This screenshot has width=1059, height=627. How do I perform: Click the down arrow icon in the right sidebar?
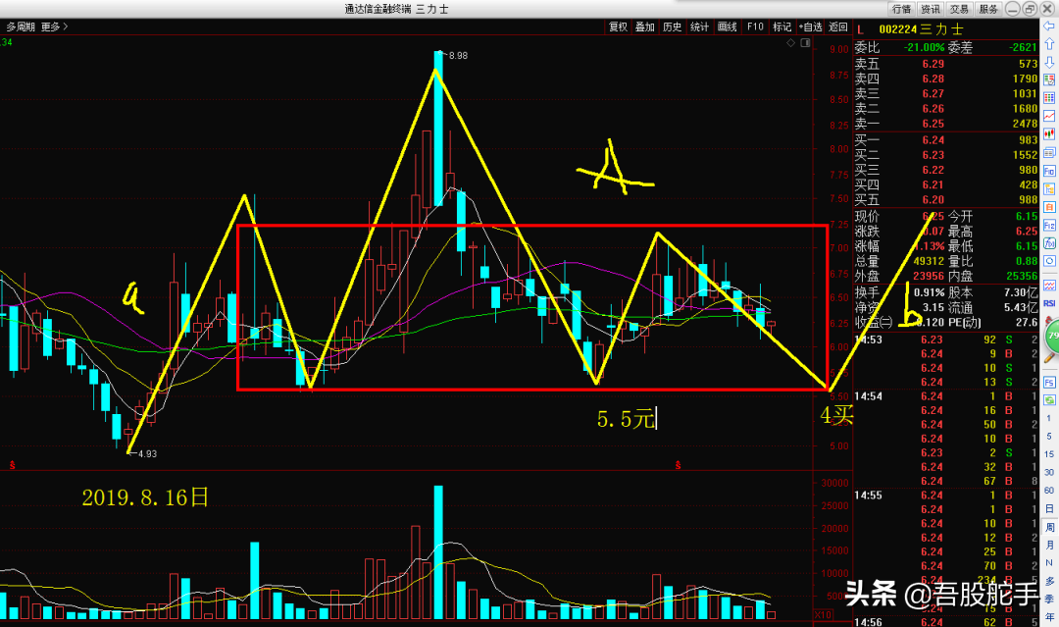[x=1049, y=62]
